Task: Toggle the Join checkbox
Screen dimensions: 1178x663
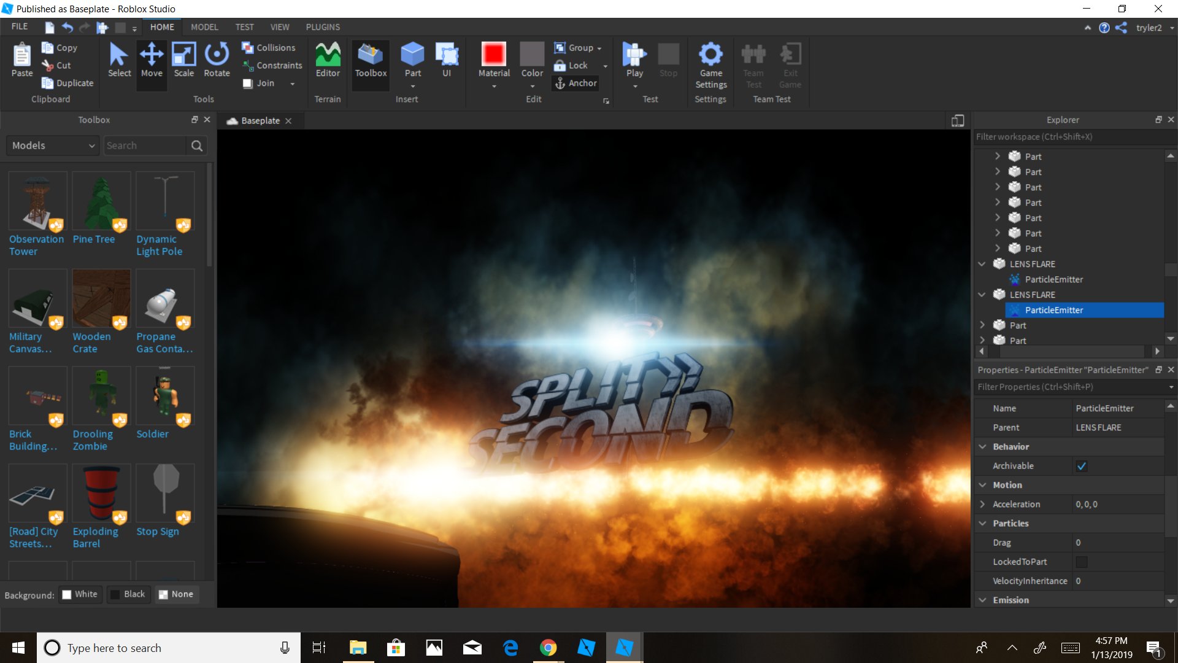Action: (x=248, y=83)
